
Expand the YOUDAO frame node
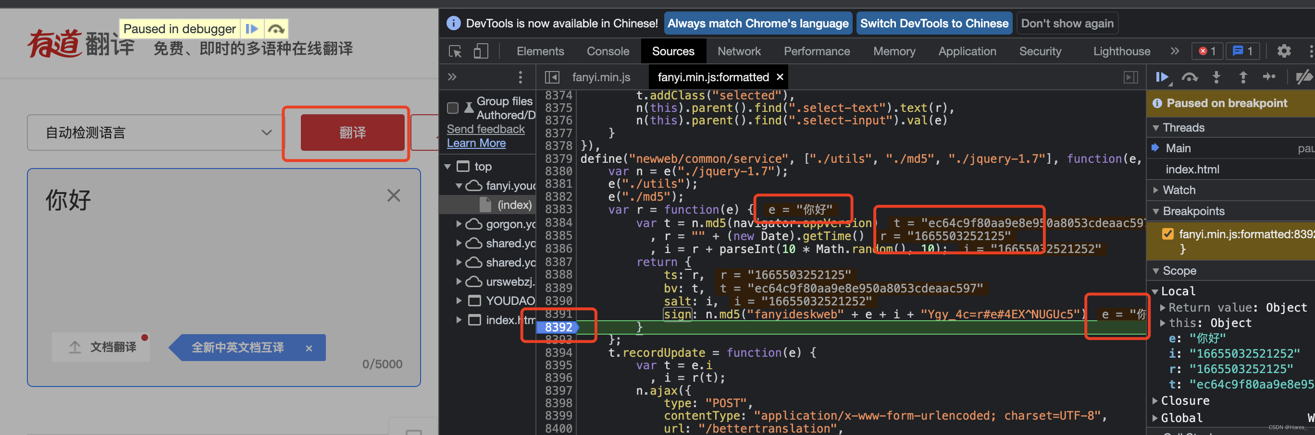[x=459, y=301]
